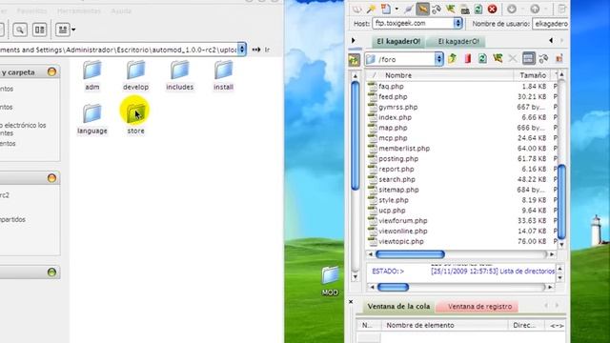Select sitemap.php in the remote list
The image size is (610, 343).
pyautogui.click(x=398, y=190)
